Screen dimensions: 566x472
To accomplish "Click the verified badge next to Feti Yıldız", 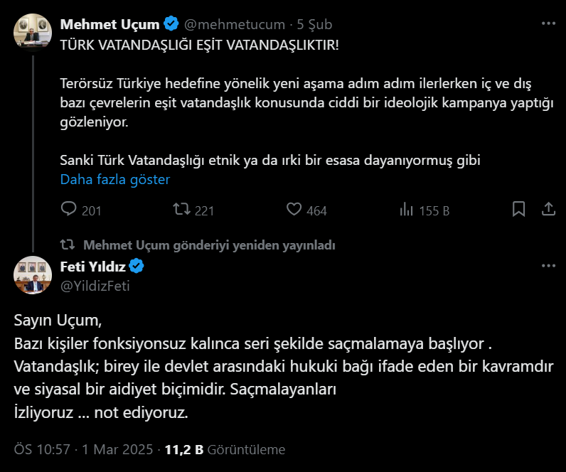I will point(136,267).
